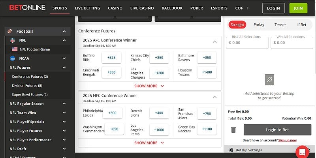316x158 pixels.
Task: Expand NFL Regular Season menu
Action: [64, 103]
